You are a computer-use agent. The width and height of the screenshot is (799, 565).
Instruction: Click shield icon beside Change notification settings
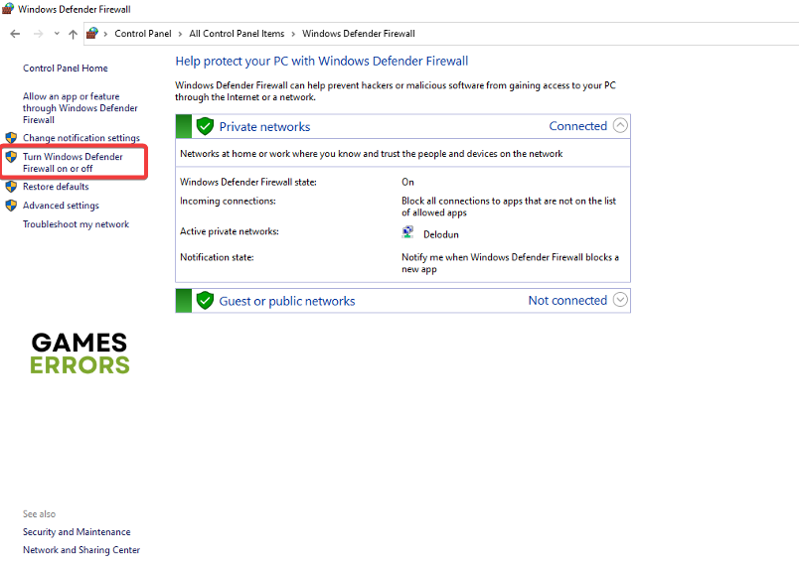(x=11, y=138)
